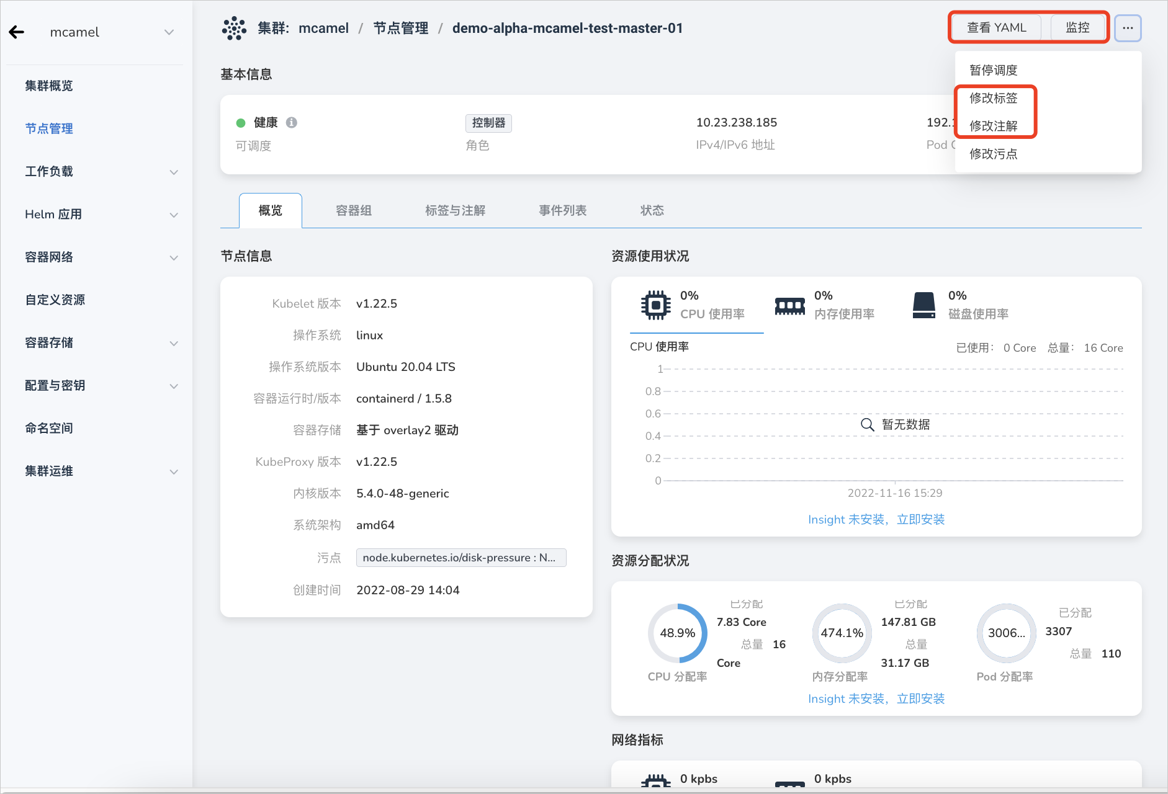Select the 磁盘使用率 metric tab
The image size is (1168, 794).
pyautogui.click(x=961, y=305)
